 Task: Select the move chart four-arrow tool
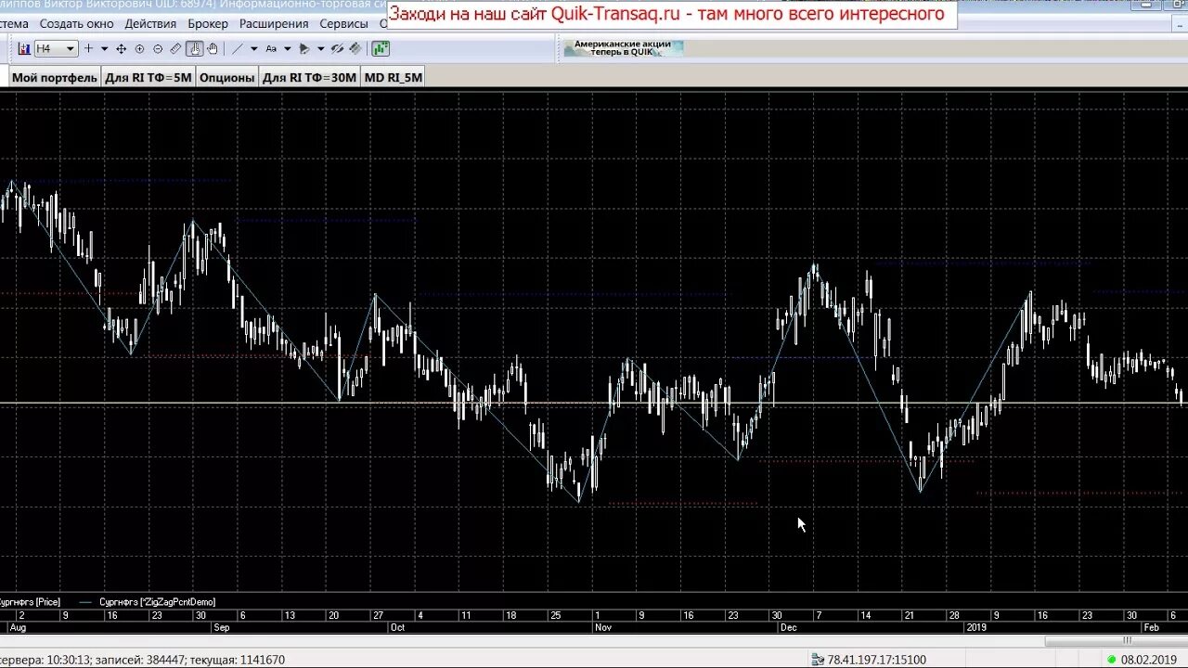[121, 48]
